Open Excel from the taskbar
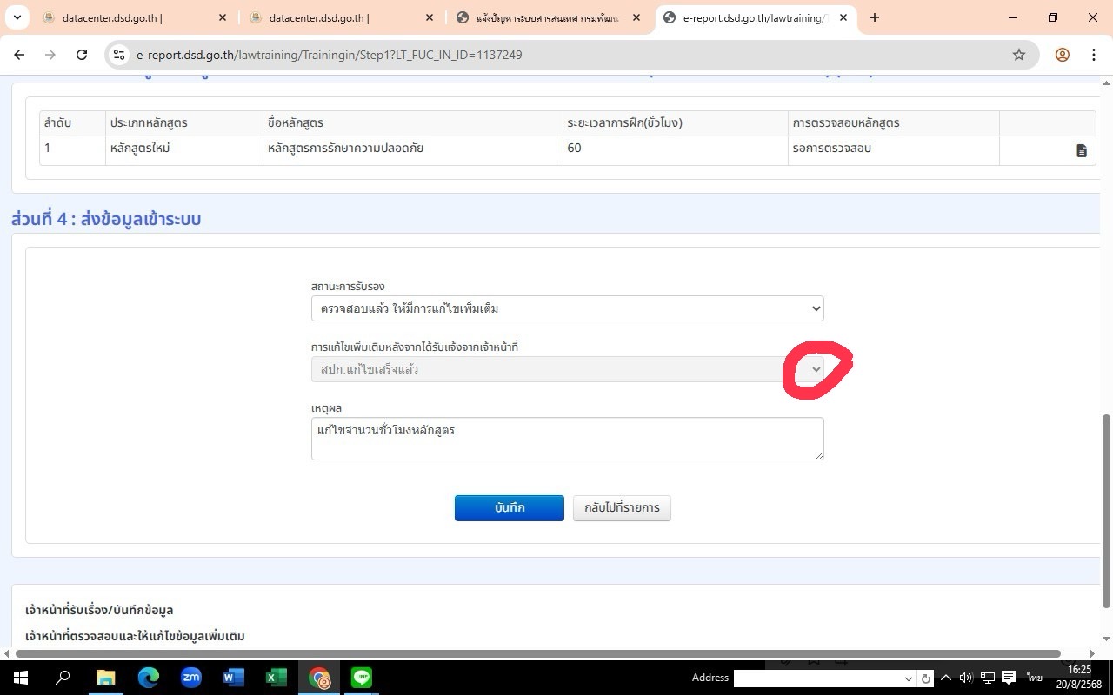 coord(277,678)
